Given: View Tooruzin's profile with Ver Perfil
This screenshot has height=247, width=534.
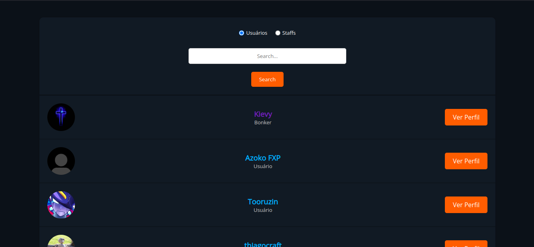Looking at the screenshot, I should coord(466,205).
